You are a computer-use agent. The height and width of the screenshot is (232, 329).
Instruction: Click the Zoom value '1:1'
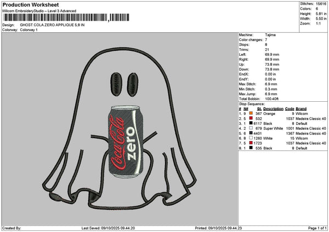318,24
